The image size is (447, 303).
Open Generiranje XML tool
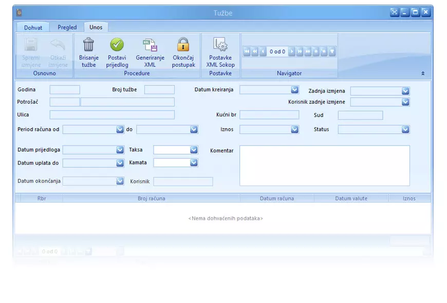(x=150, y=45)
